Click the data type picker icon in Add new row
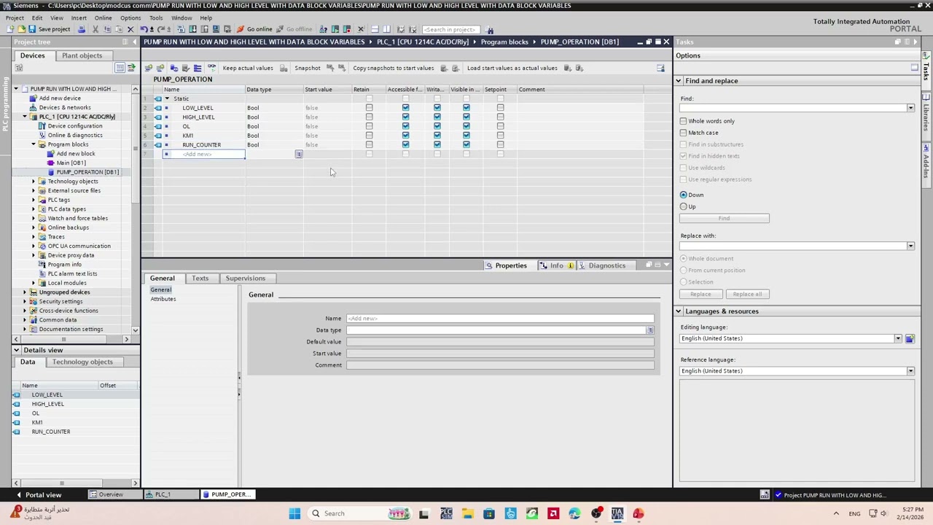 point(298,154)
